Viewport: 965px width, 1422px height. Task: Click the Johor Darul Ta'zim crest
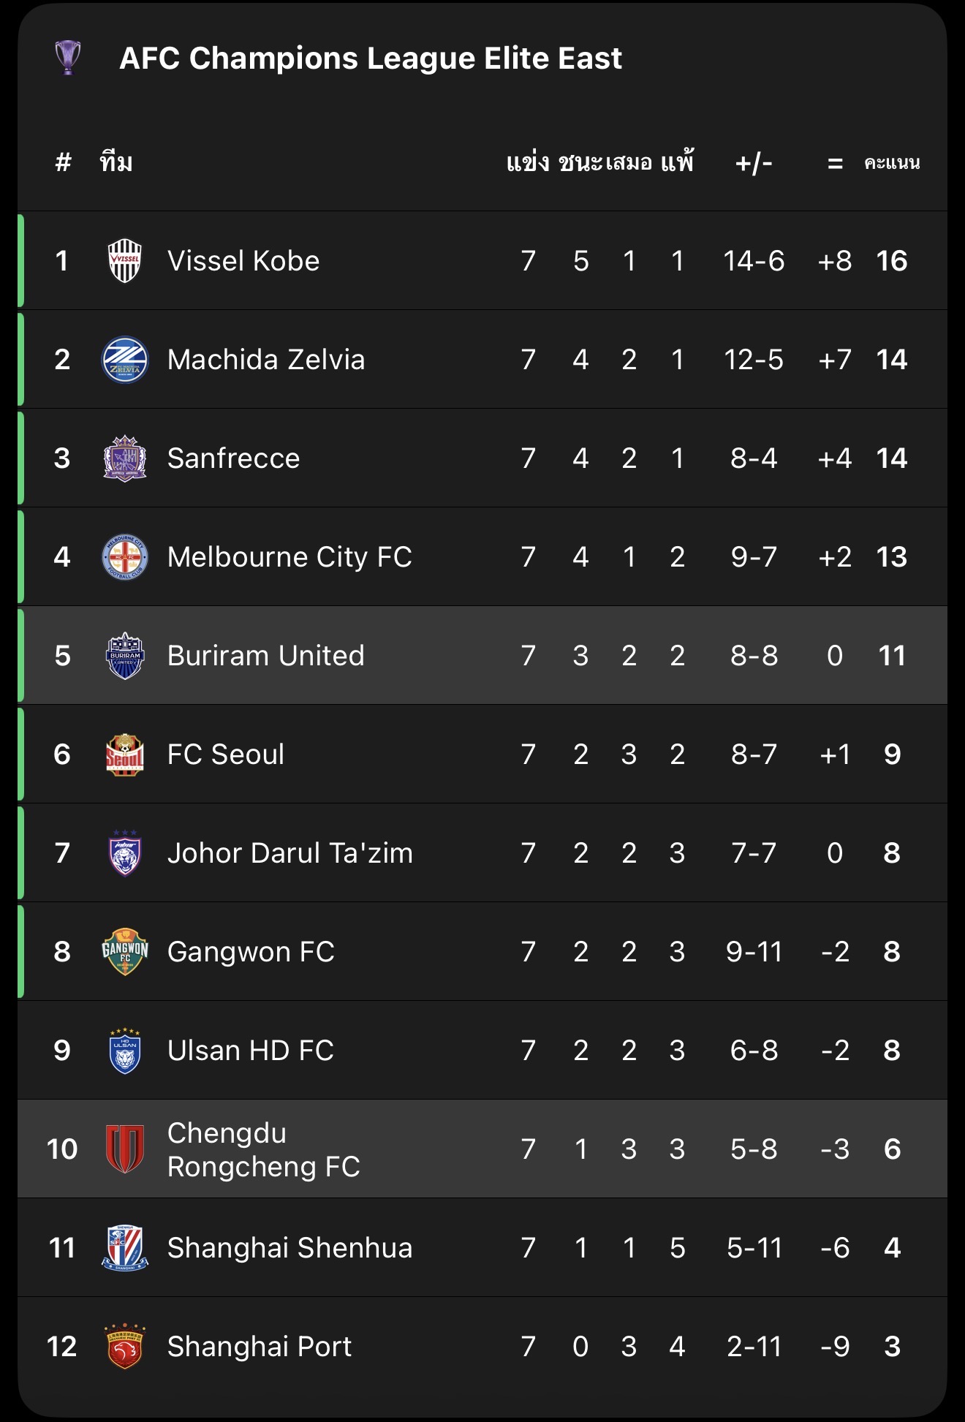click(125, 853)
